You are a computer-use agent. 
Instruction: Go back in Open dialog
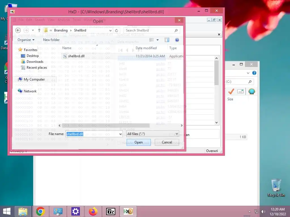click(18, 30)
